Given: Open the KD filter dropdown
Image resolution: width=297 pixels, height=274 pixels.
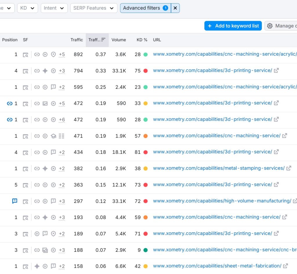Looking at the screenshot, I should (28, 8).
